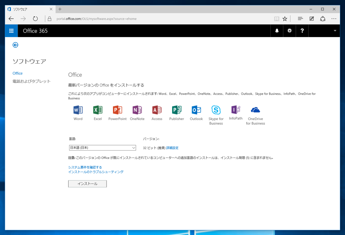Open a new browser tab with plus

click(60, 9)
